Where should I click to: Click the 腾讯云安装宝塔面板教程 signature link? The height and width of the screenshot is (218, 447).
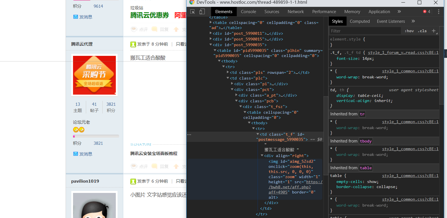click(154, 154)
